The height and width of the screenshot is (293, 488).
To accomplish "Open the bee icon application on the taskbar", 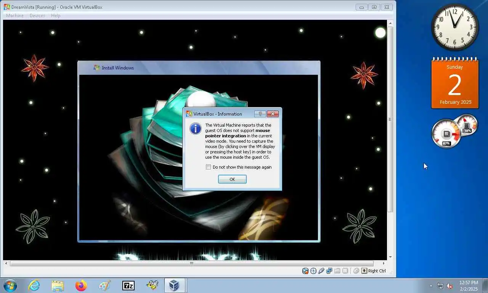I will click(x=152, y=285).
